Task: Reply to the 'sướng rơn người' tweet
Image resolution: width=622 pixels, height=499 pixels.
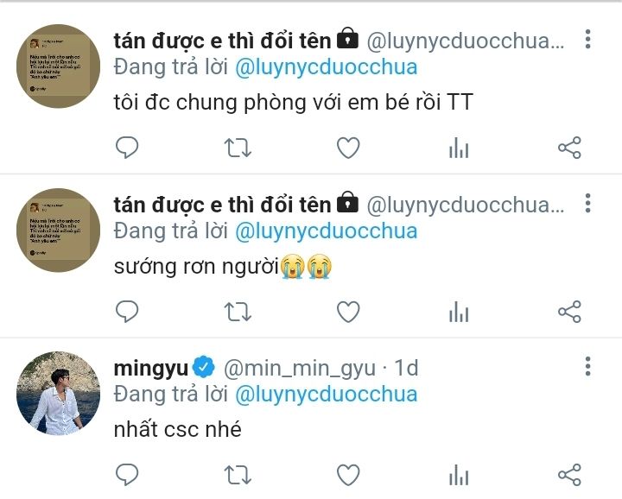Action: (127, 311)
